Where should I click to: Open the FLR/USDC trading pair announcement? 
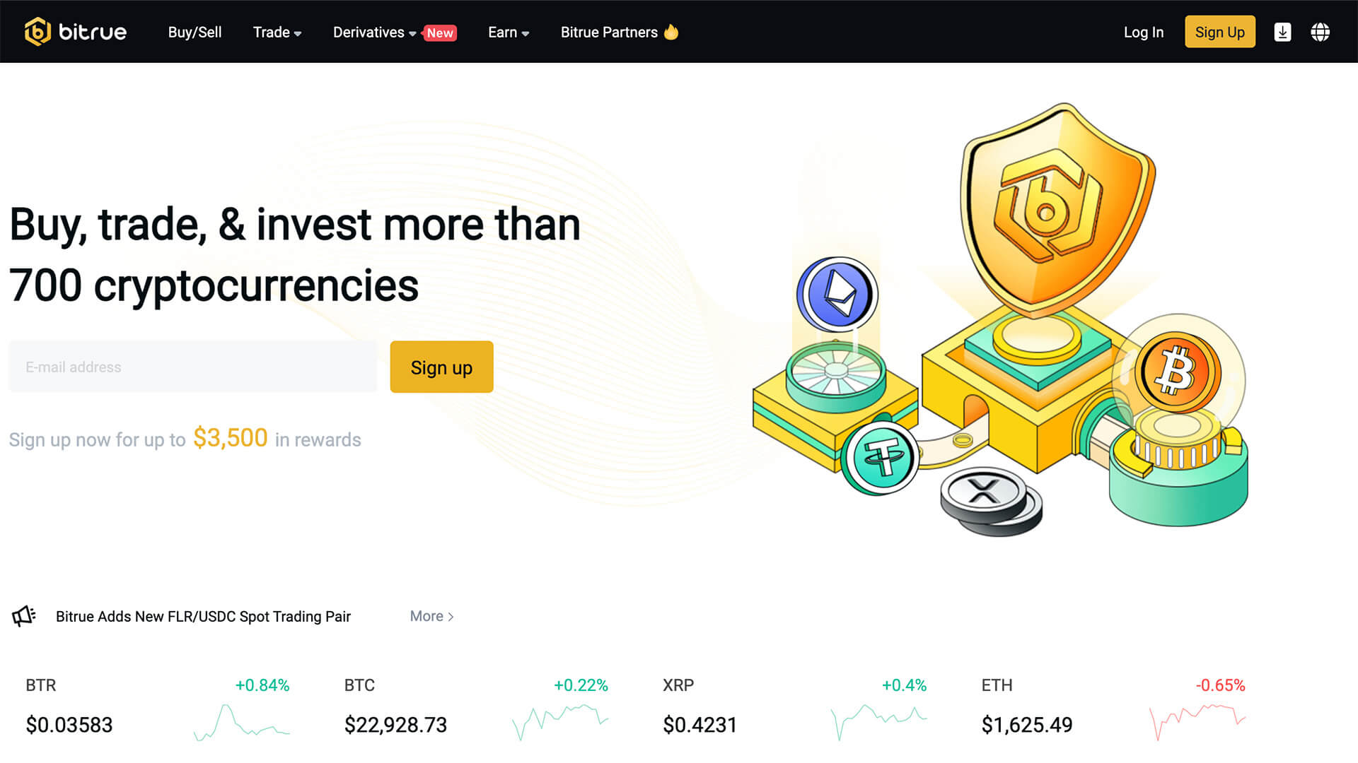pos(204,616)
